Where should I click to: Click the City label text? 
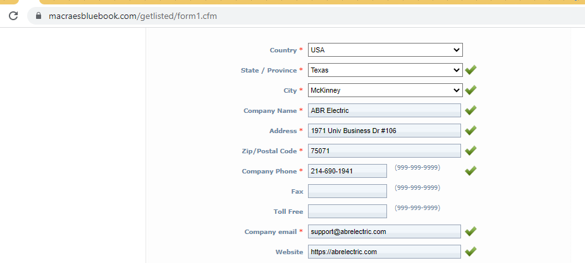[290, 90]
